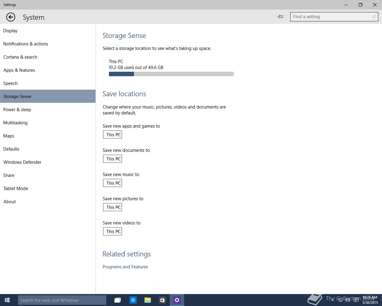This screenshot has width=382, height=306.
Task: Close the Settings window
Action: 375,5
